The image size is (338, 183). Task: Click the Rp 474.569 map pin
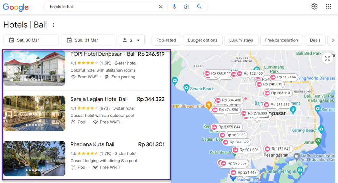coord(226,110)
